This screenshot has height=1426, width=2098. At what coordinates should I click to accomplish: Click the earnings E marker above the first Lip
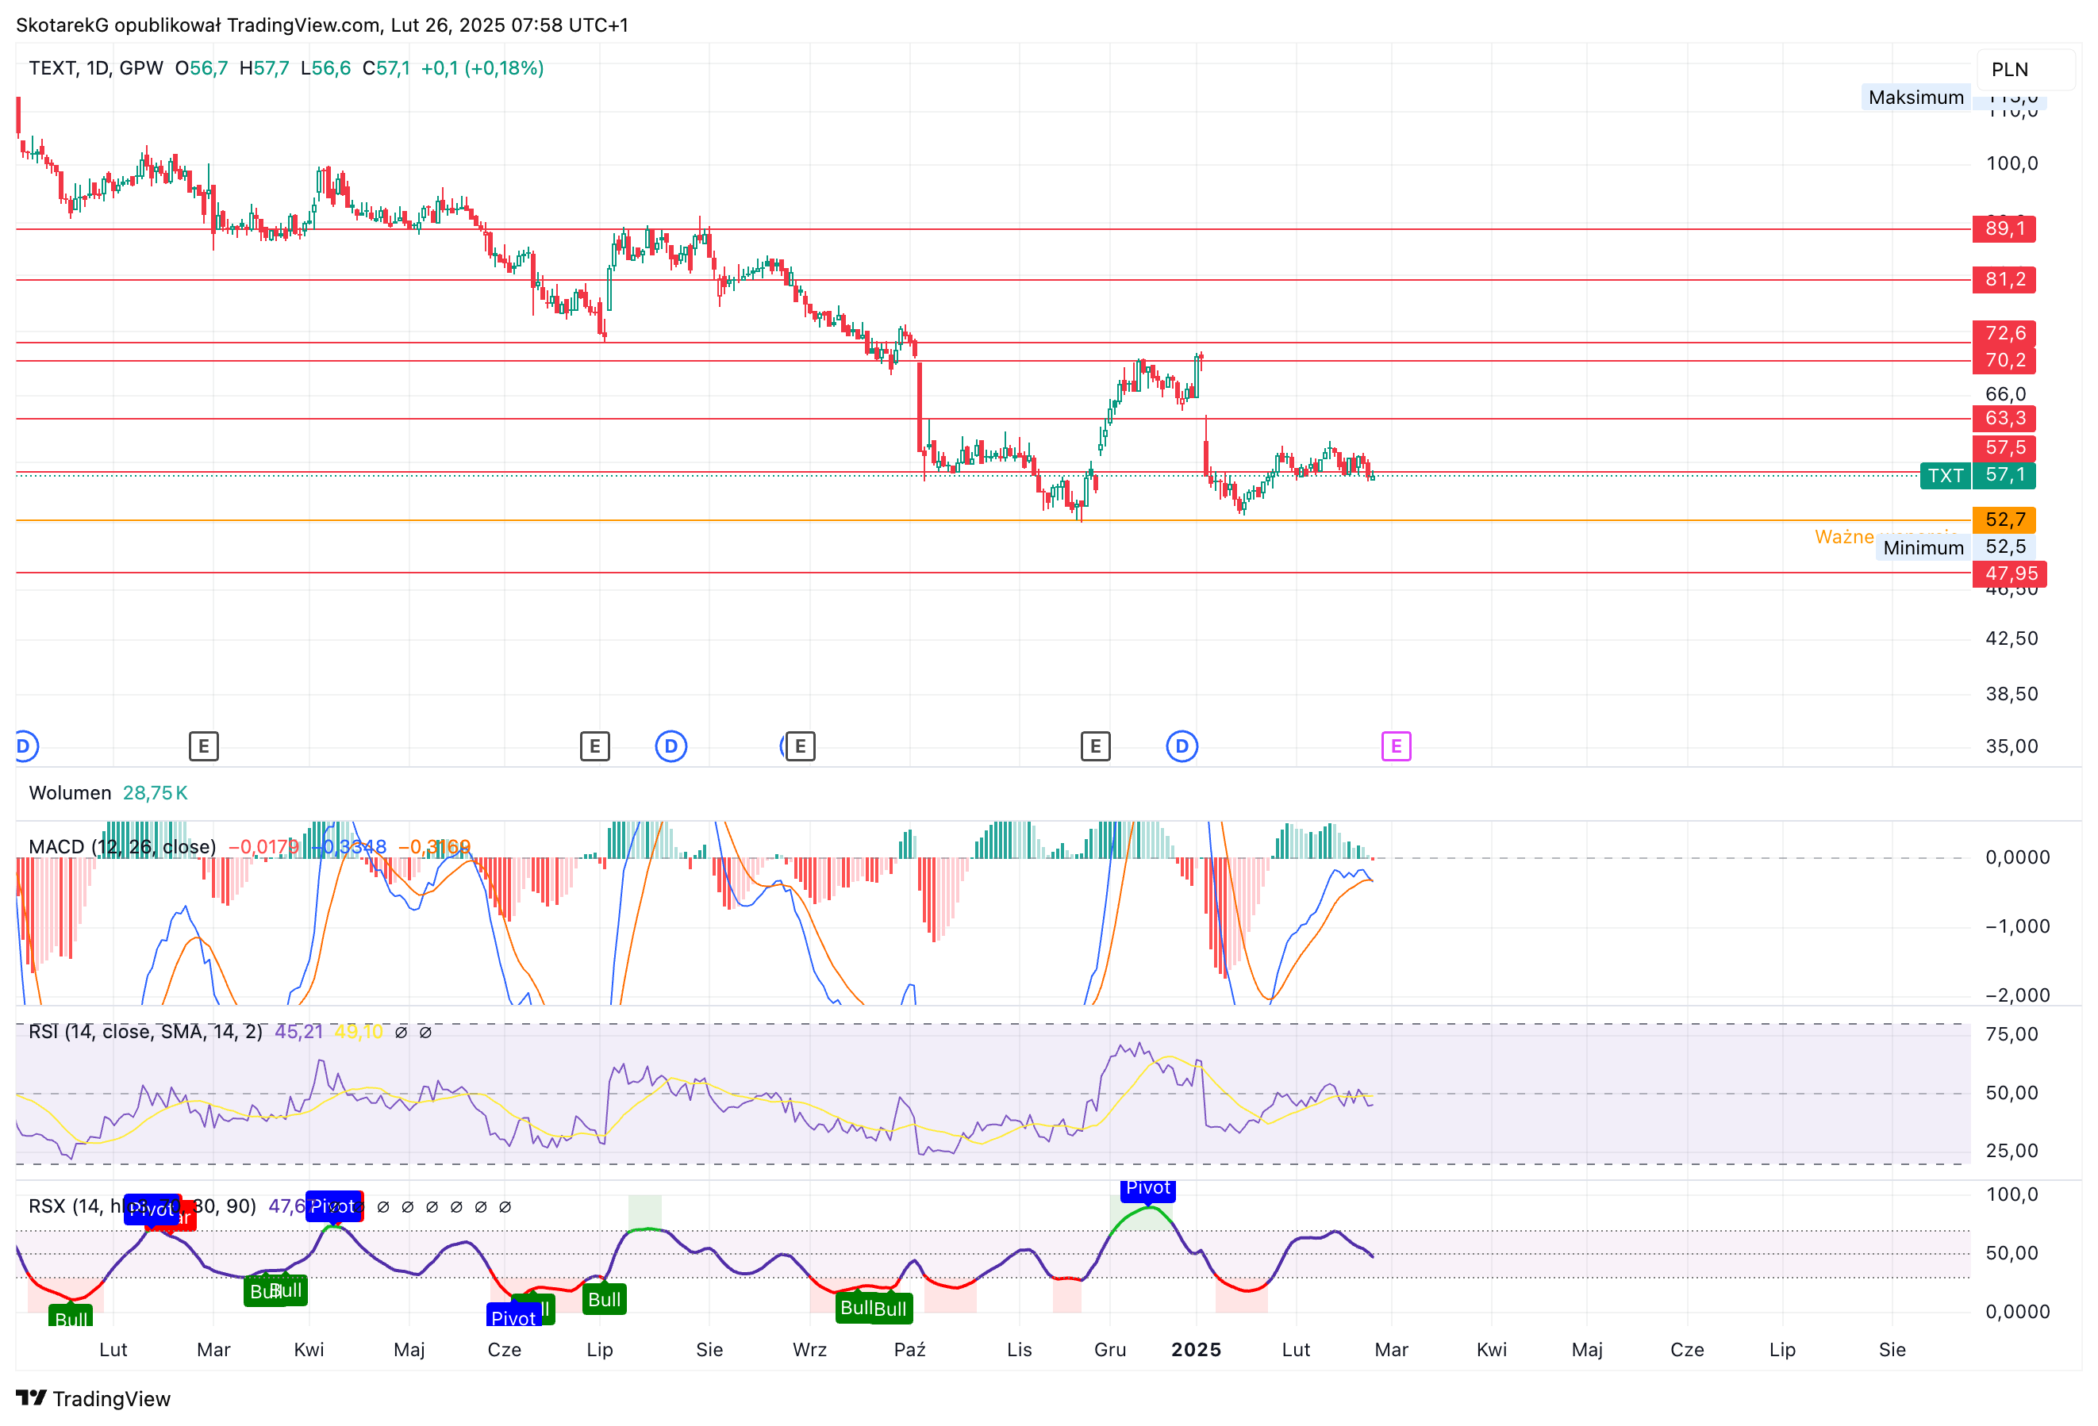(x=595, y=746)
